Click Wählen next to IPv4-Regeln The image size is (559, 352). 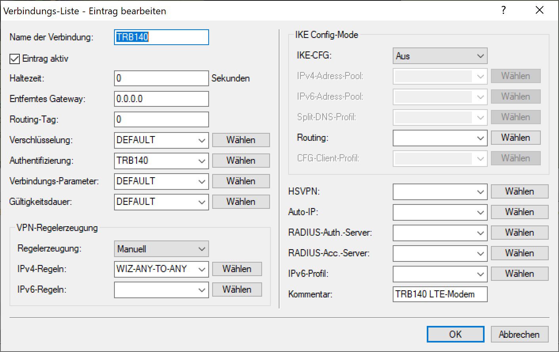point(237,269)
